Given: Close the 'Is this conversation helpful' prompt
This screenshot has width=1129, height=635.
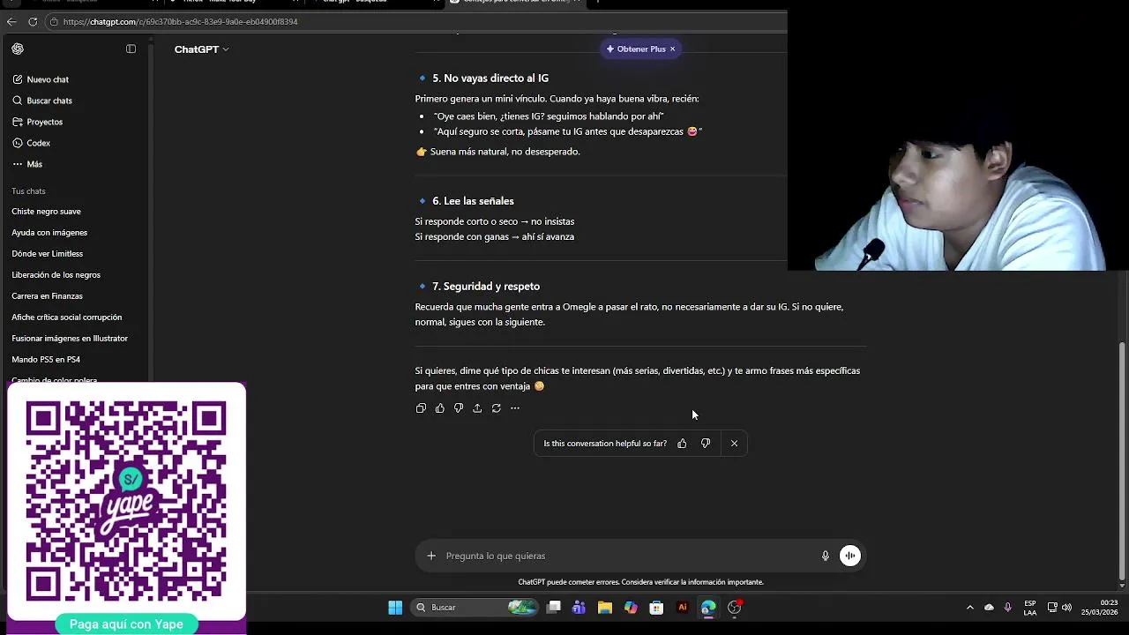Looking at the screenshot, I should [734, 444].
